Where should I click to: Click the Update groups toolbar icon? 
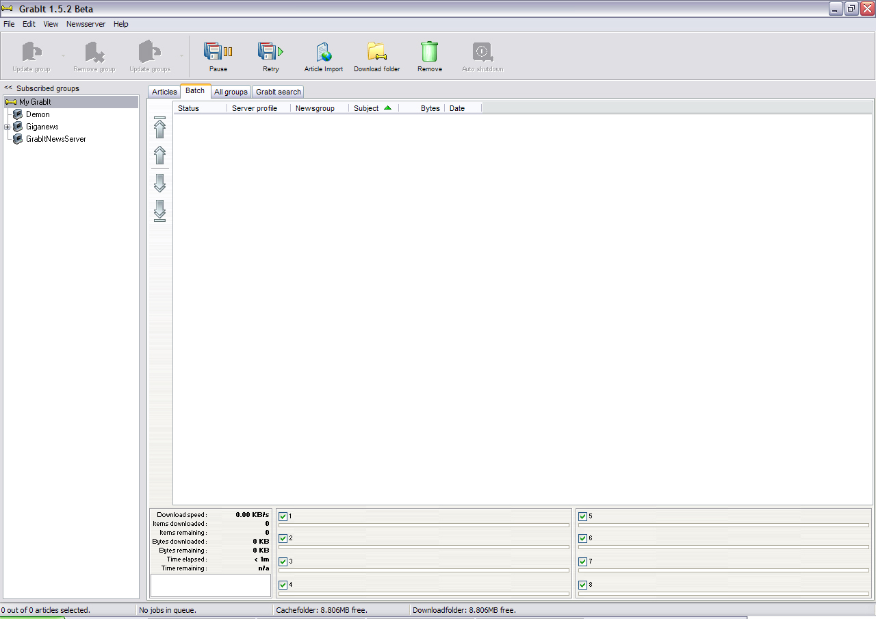coord(150,53)
